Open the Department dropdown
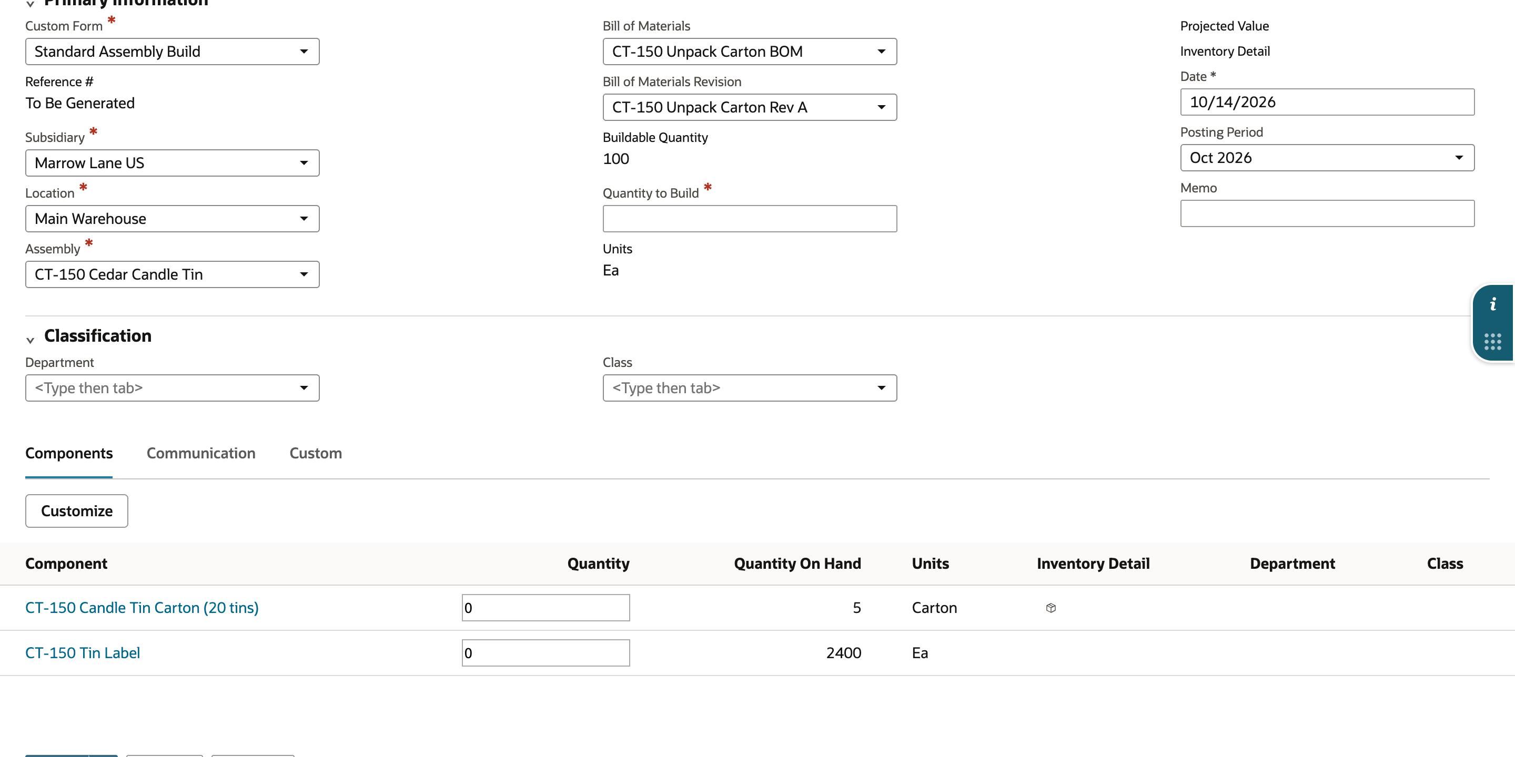1515x757 pixels. click(x=173, y=388)
